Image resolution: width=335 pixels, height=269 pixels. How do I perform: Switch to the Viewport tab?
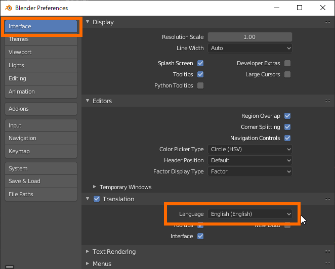pos(41,52)
